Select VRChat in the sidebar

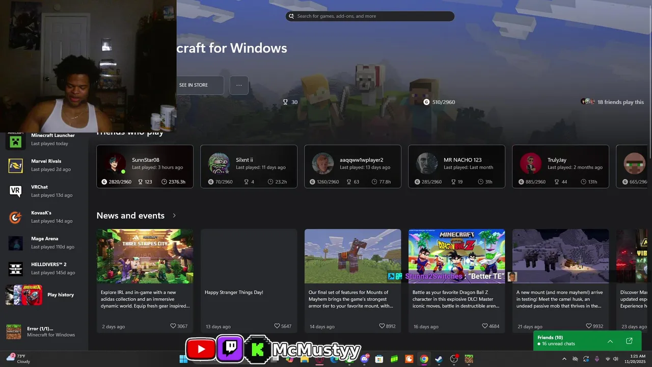click(x=44, y=191)
